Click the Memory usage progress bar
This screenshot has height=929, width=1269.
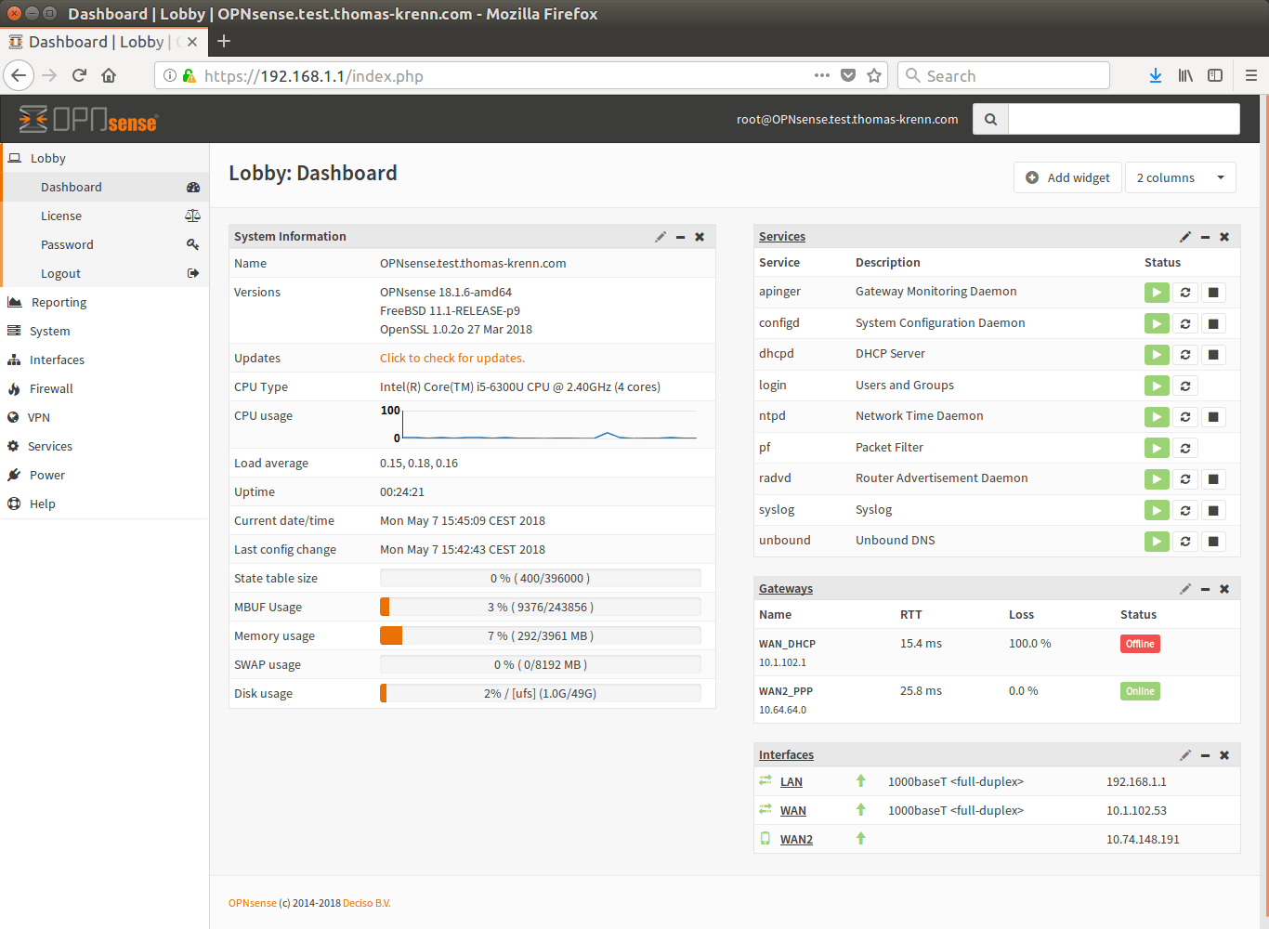click(x=540, y=635)
